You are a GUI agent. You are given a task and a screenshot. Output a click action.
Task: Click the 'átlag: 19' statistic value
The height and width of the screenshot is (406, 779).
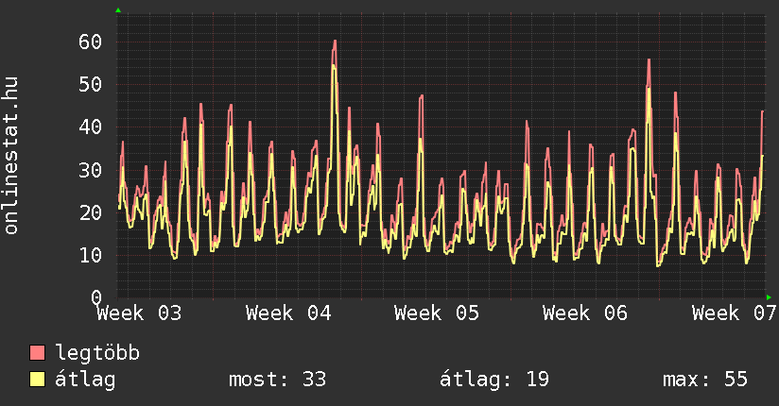click(494, 380)
